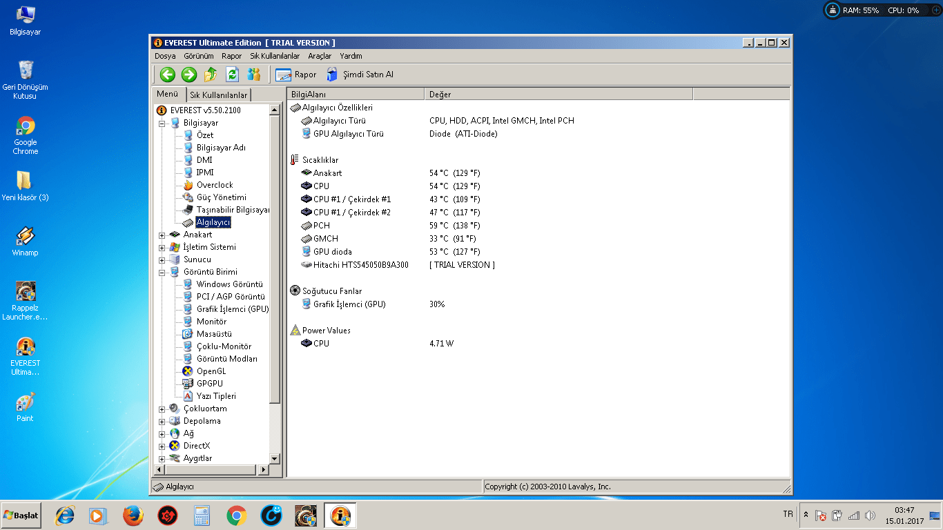This screenshot has width=943, height=530.
Task: Click the Başlat start button
Action: click(x=21, y=516)
